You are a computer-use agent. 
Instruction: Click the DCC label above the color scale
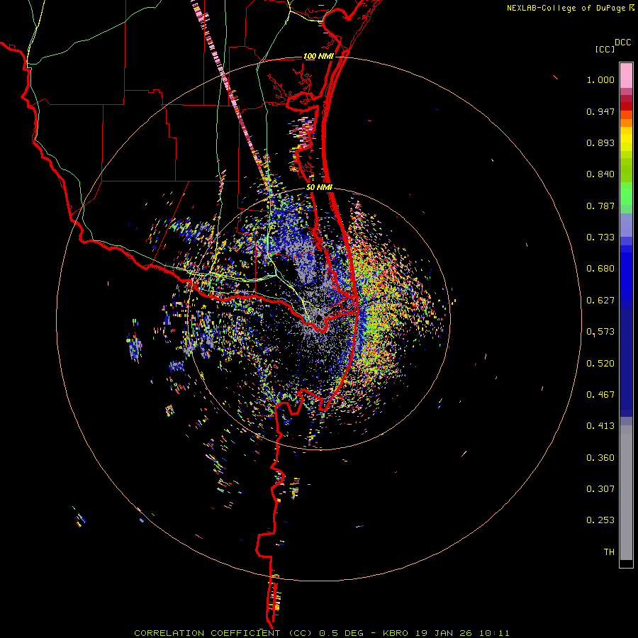[x=622, y=43]
